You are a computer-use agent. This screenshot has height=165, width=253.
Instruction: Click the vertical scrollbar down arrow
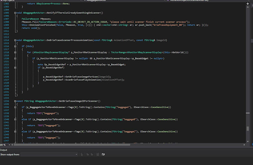pyautogui.click(x=248, y=141)
